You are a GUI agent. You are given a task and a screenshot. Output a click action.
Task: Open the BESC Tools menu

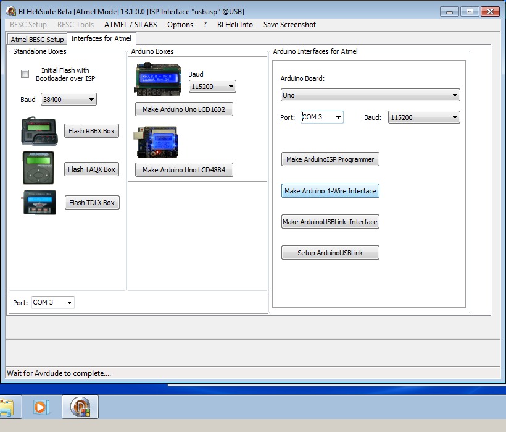click(75, 25)
